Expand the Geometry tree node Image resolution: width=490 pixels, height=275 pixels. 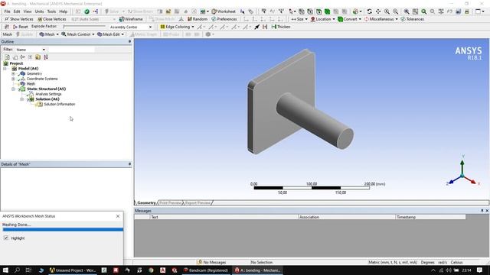pos(13,73)
